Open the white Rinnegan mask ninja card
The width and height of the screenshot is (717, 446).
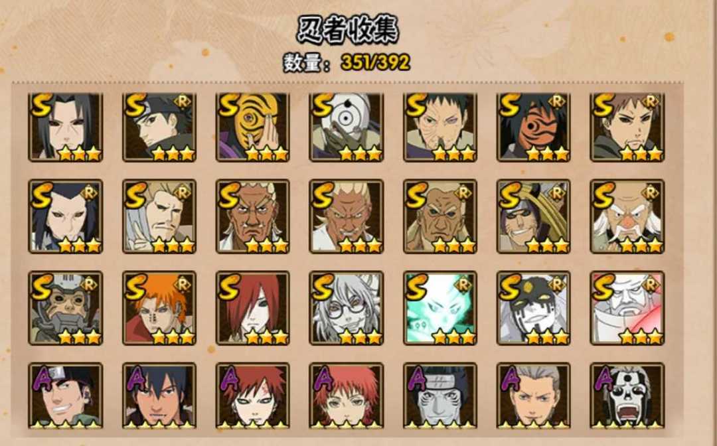point(346,127)
